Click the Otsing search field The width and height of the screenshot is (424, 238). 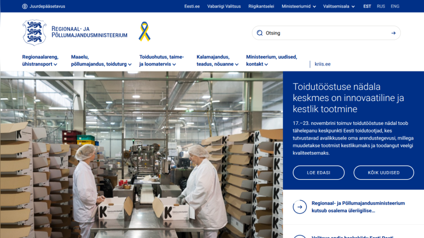(326, 33)
